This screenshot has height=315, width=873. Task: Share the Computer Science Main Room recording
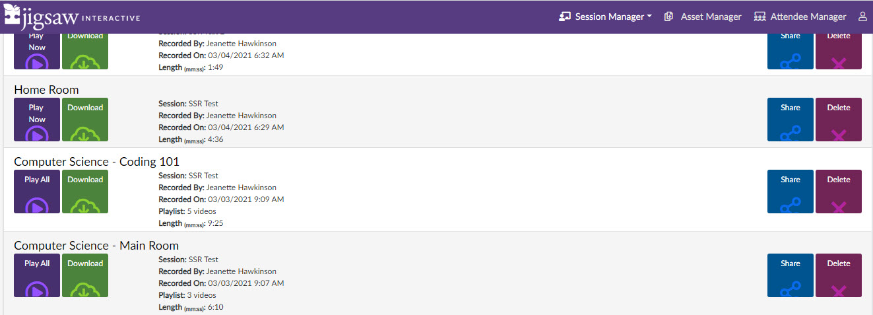[791, 275]
